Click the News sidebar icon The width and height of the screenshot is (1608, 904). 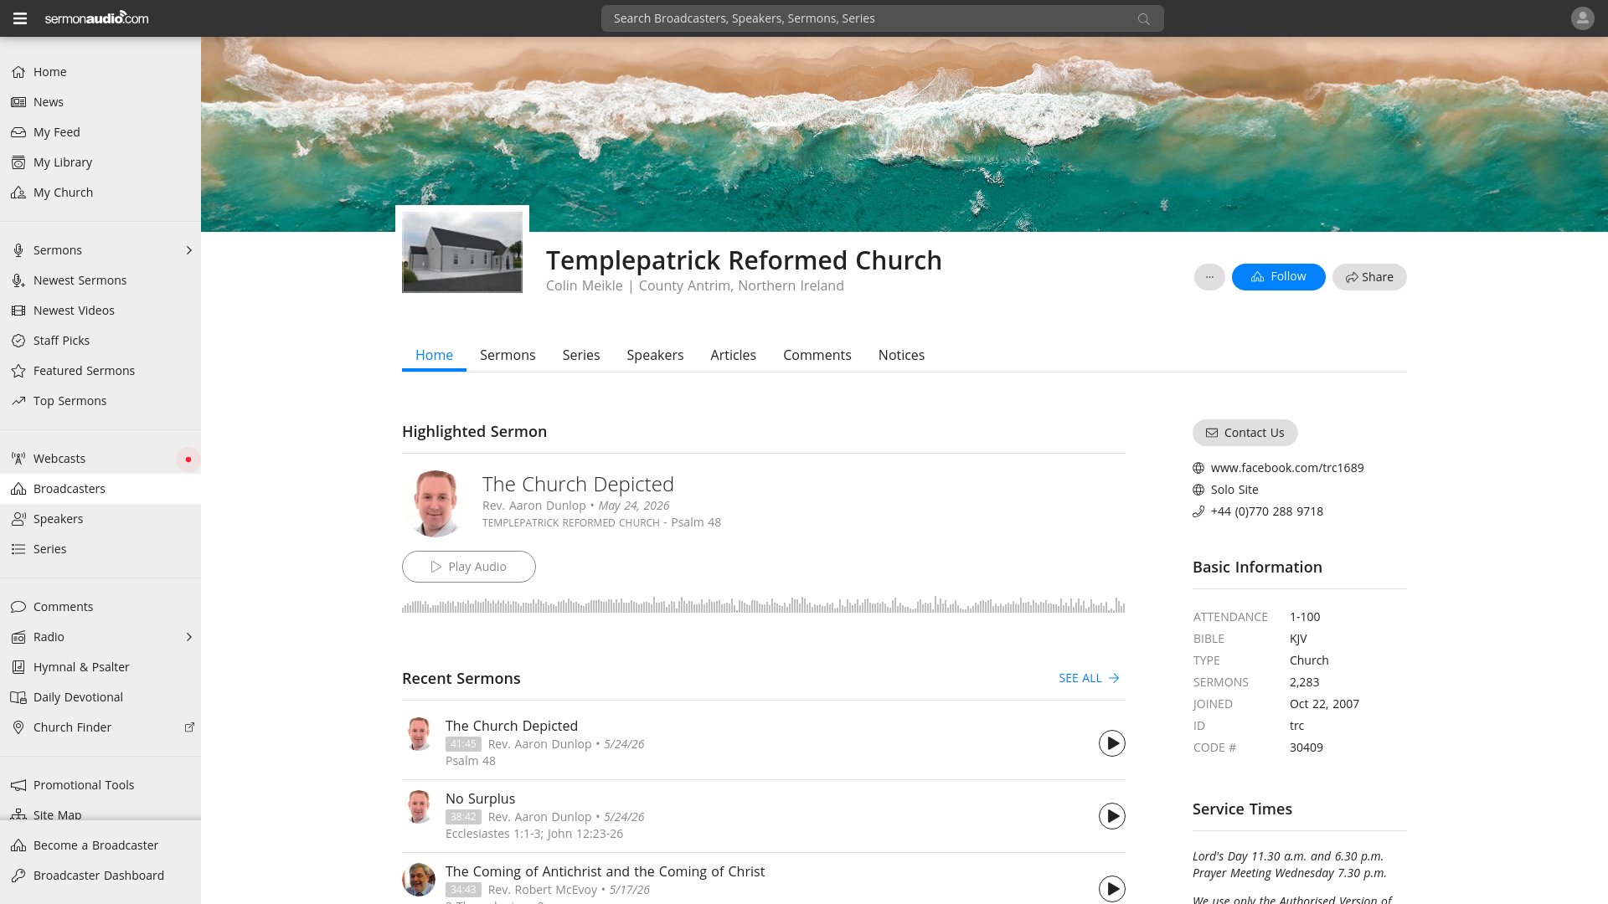(18, 102)
